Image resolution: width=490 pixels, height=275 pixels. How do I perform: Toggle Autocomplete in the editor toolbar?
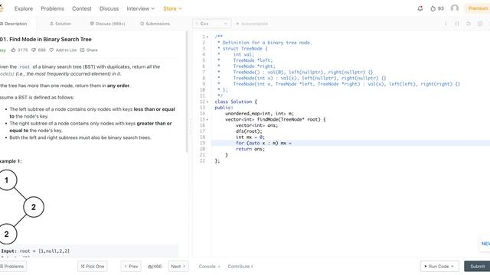252,24
